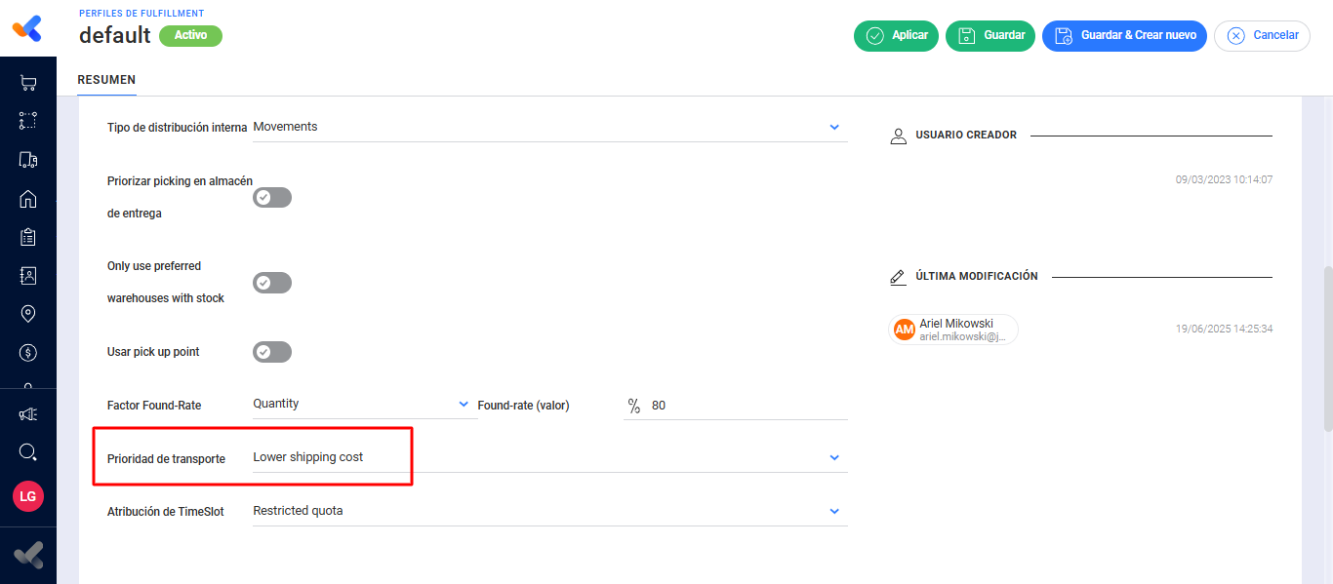
Task: Open the dollar coin sidebar icon
Action: 28,352
